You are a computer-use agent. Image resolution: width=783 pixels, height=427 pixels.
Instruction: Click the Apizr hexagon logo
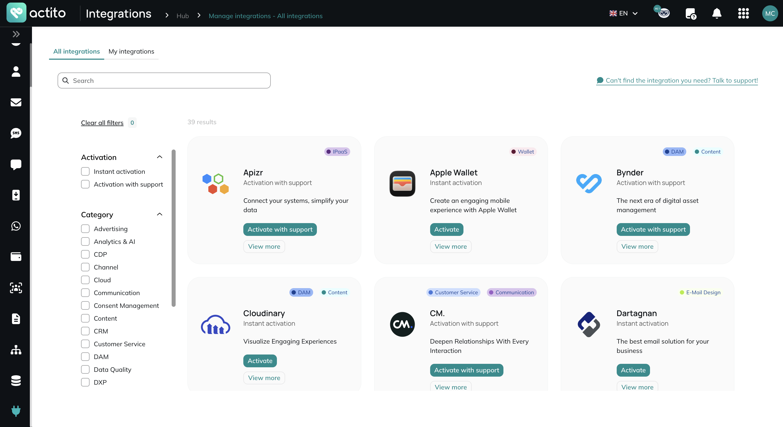[216, 184]
